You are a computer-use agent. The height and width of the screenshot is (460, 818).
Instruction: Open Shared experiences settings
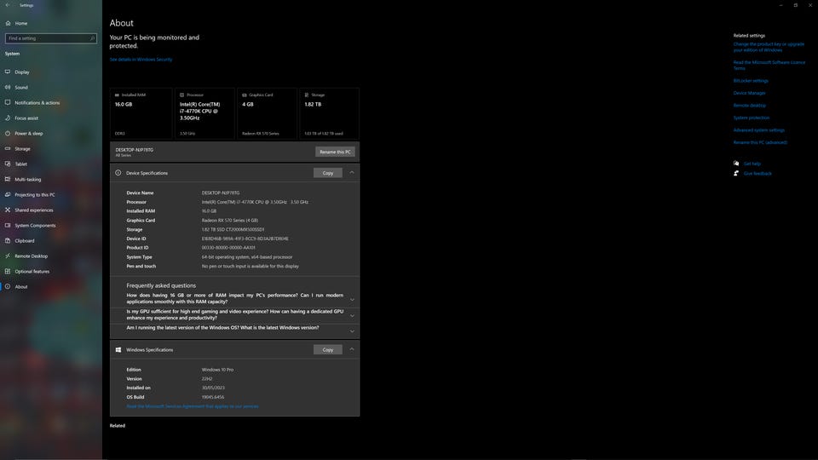point(33,210)
